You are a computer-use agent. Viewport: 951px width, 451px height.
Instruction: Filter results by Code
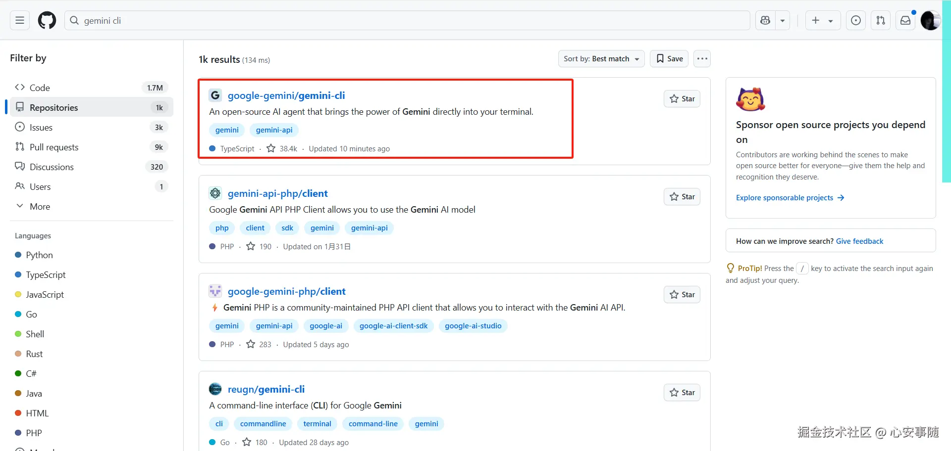pos(92,88)
